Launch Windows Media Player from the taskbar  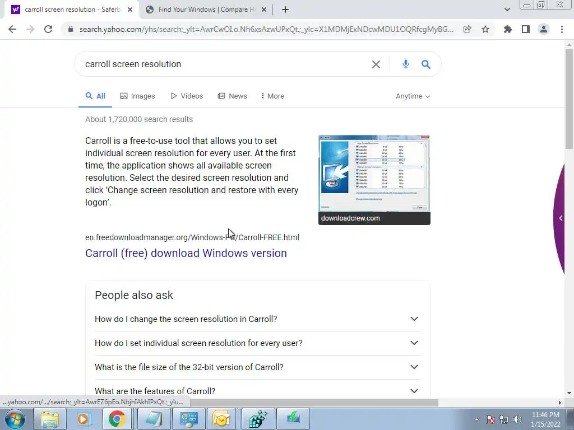click(83, 419)
